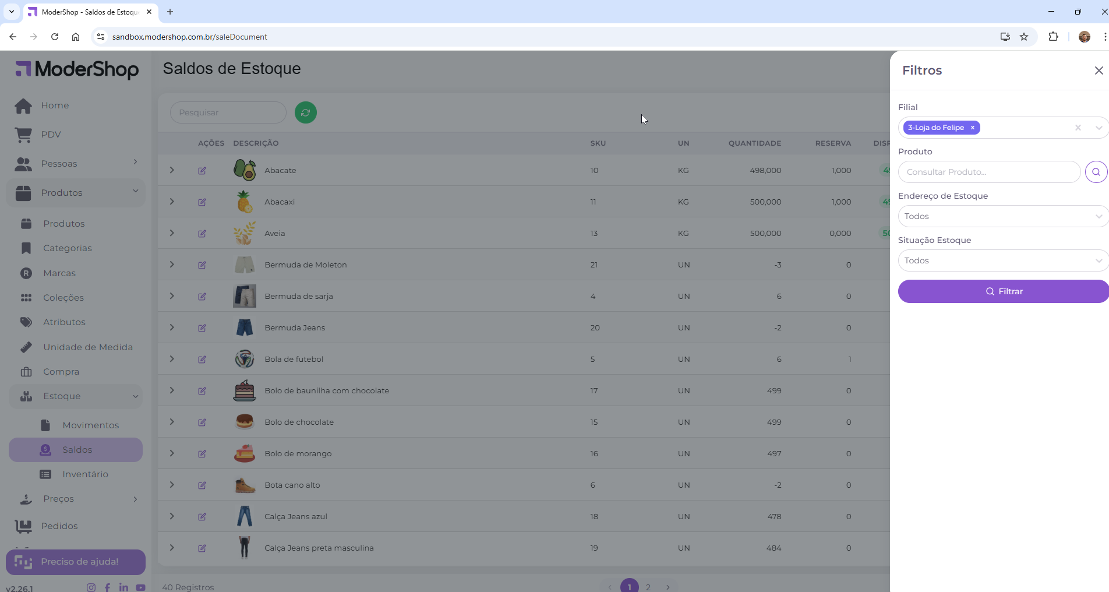Open the Endereço de Estoque dropdown
This screenshot has width=1109, height=592.
coord(1002,216)
